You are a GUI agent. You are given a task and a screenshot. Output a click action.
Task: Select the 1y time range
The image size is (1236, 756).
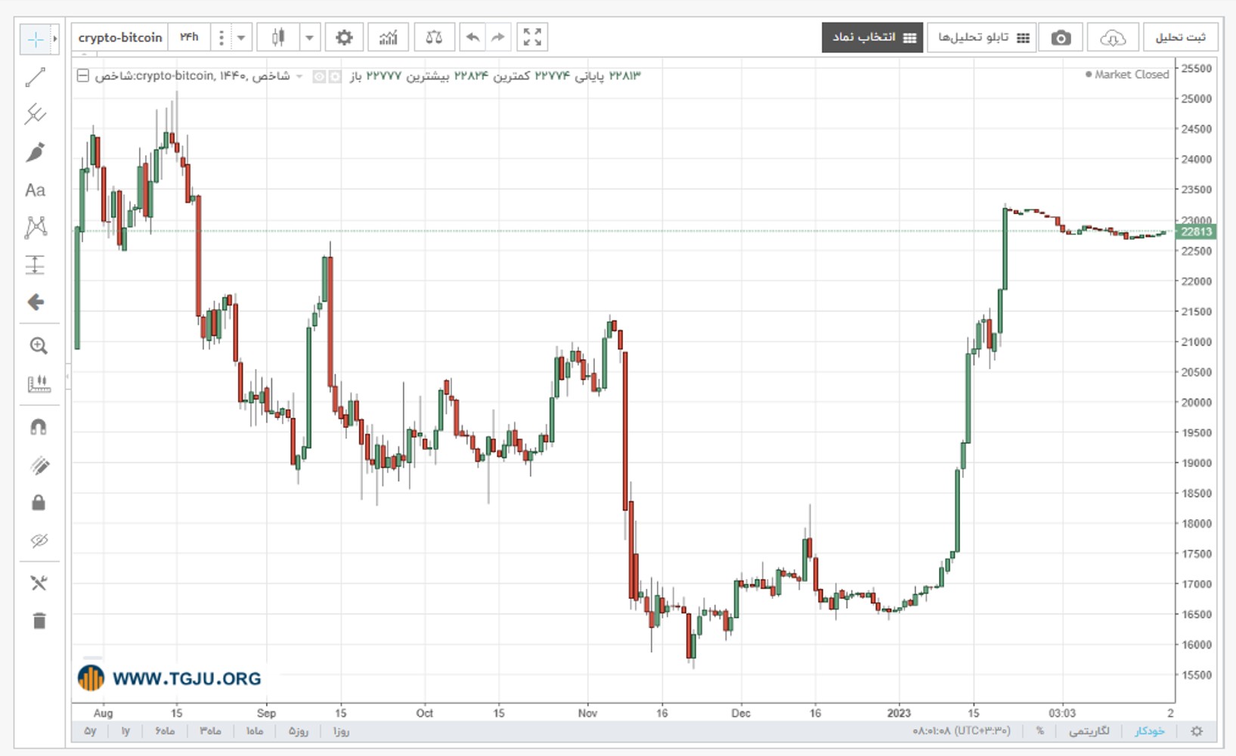(125, 731)
